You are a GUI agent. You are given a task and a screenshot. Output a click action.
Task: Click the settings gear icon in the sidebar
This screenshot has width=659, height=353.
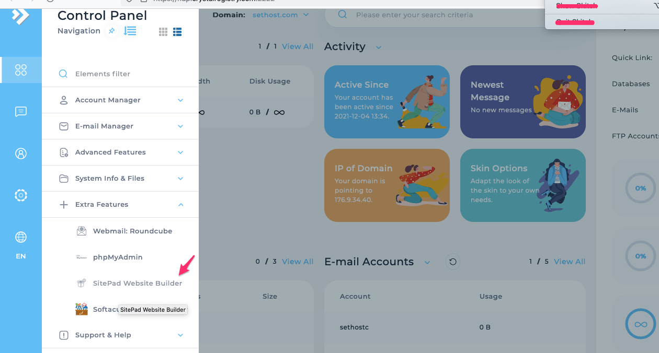[x=21, y=195]
